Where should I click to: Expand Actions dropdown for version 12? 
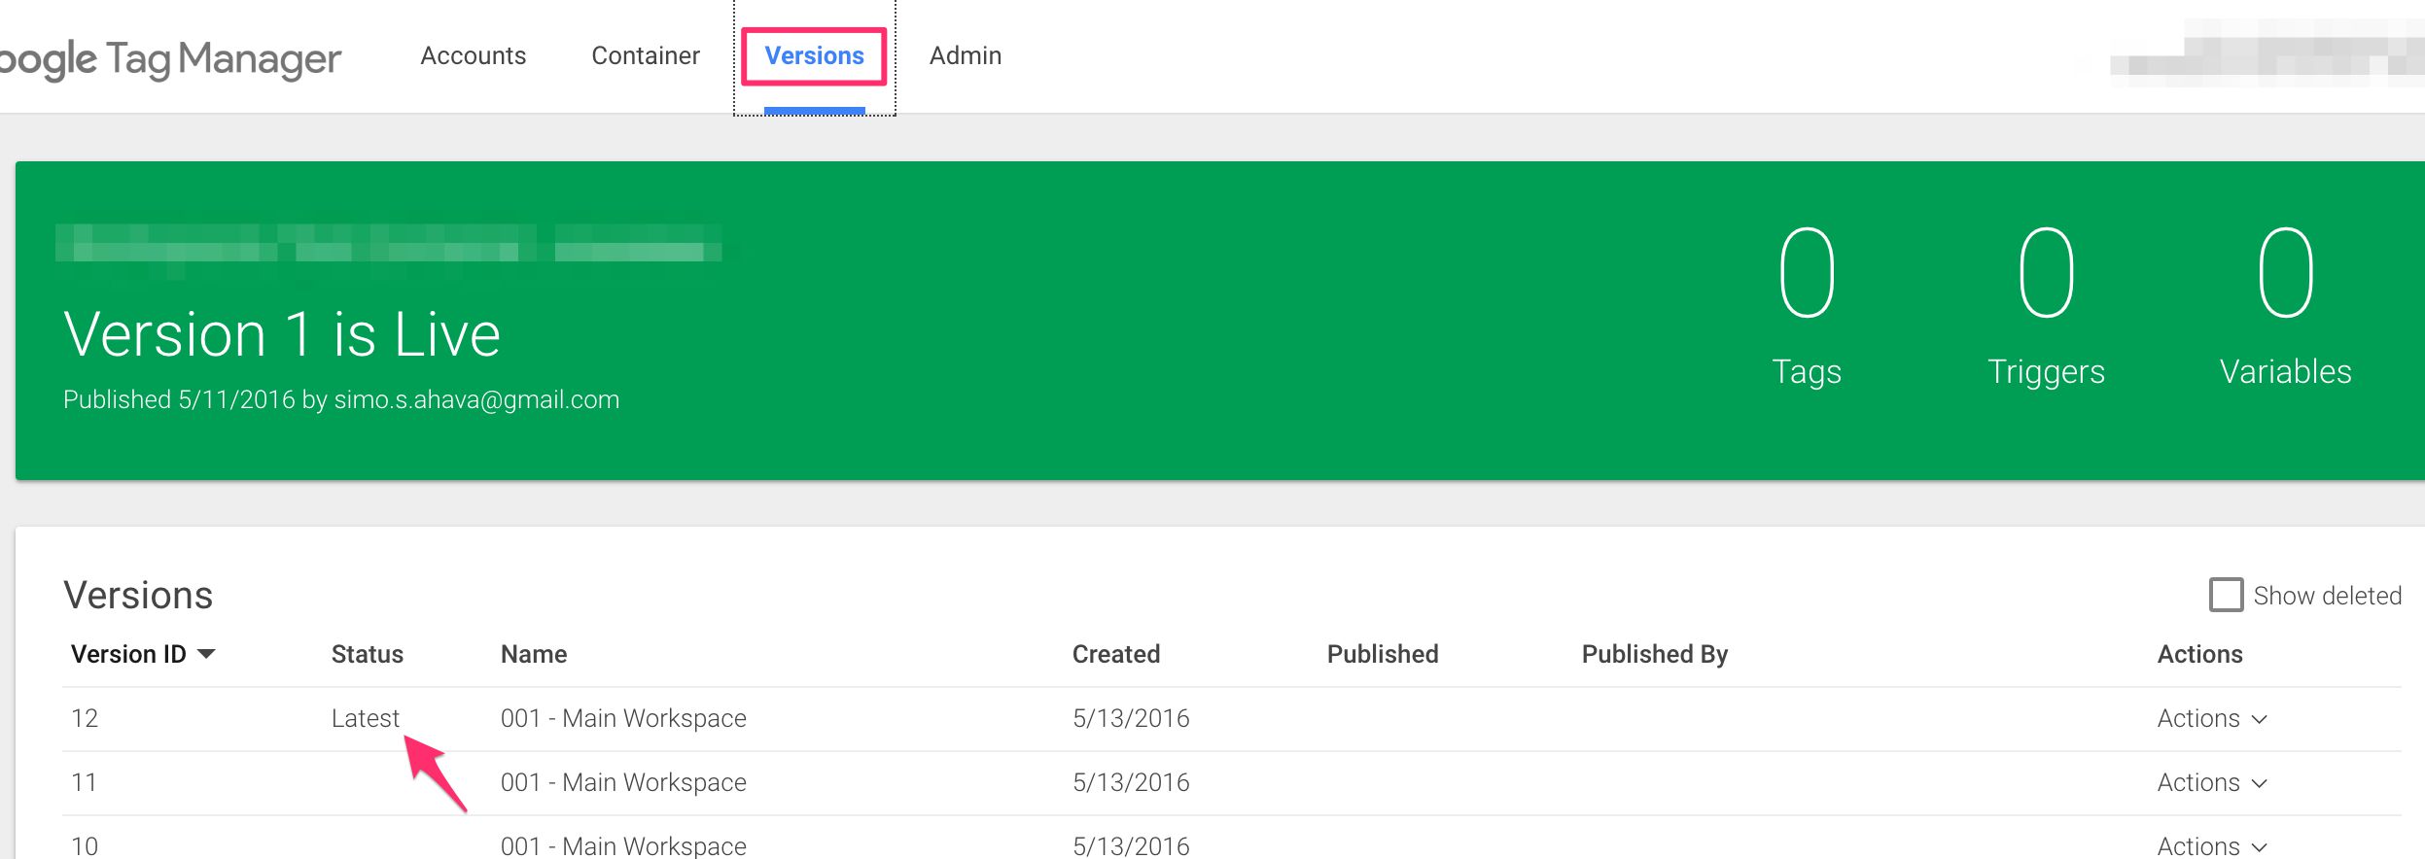[2212, 719]
